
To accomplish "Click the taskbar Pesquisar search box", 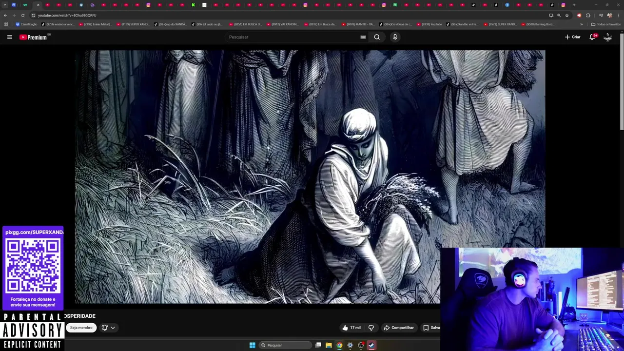I will coord(285,345).
